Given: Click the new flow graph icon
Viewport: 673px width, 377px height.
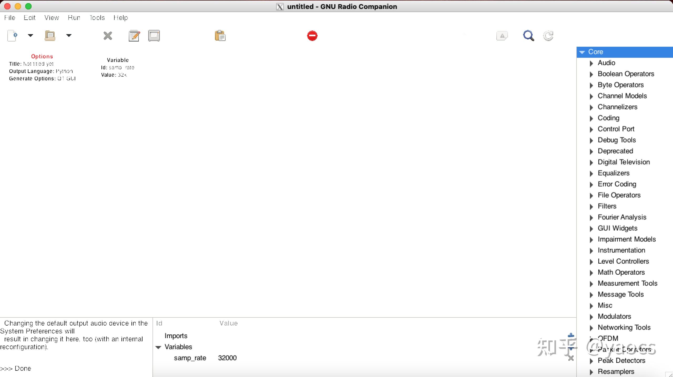Looking at the screenshot, I should pyautogui.click(x=12, y=36).
